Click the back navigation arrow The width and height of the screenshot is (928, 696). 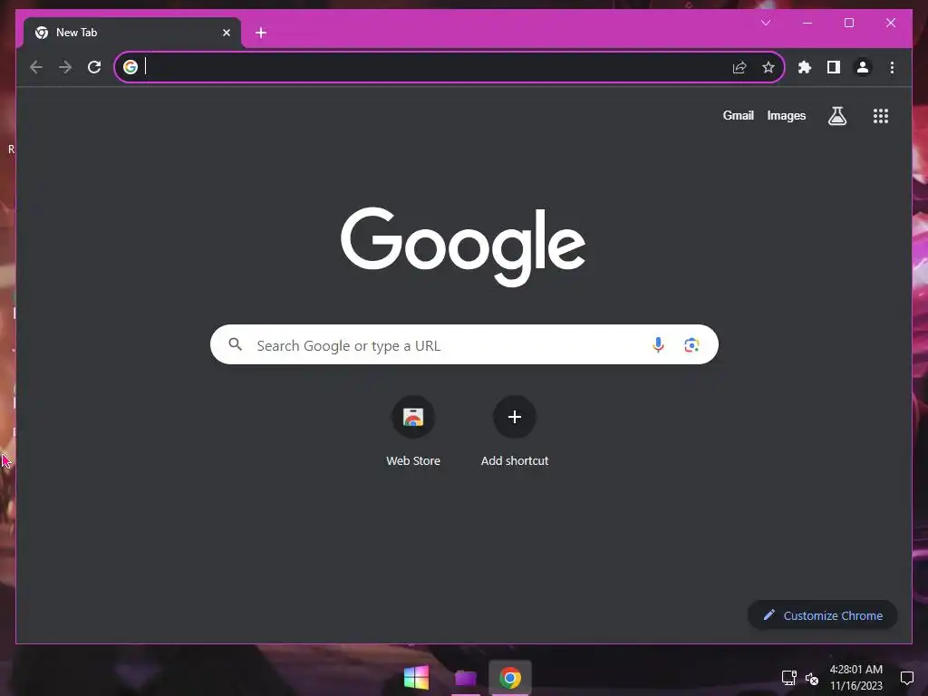pyautogui.click(x=36, y=67)
